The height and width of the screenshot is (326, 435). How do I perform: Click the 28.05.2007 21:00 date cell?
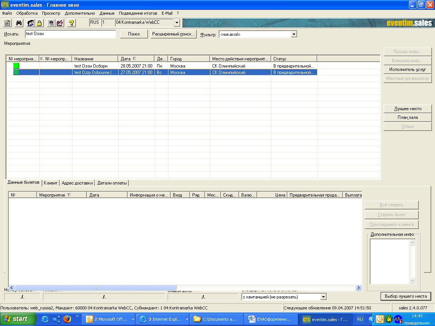click(x=136, y=66)
